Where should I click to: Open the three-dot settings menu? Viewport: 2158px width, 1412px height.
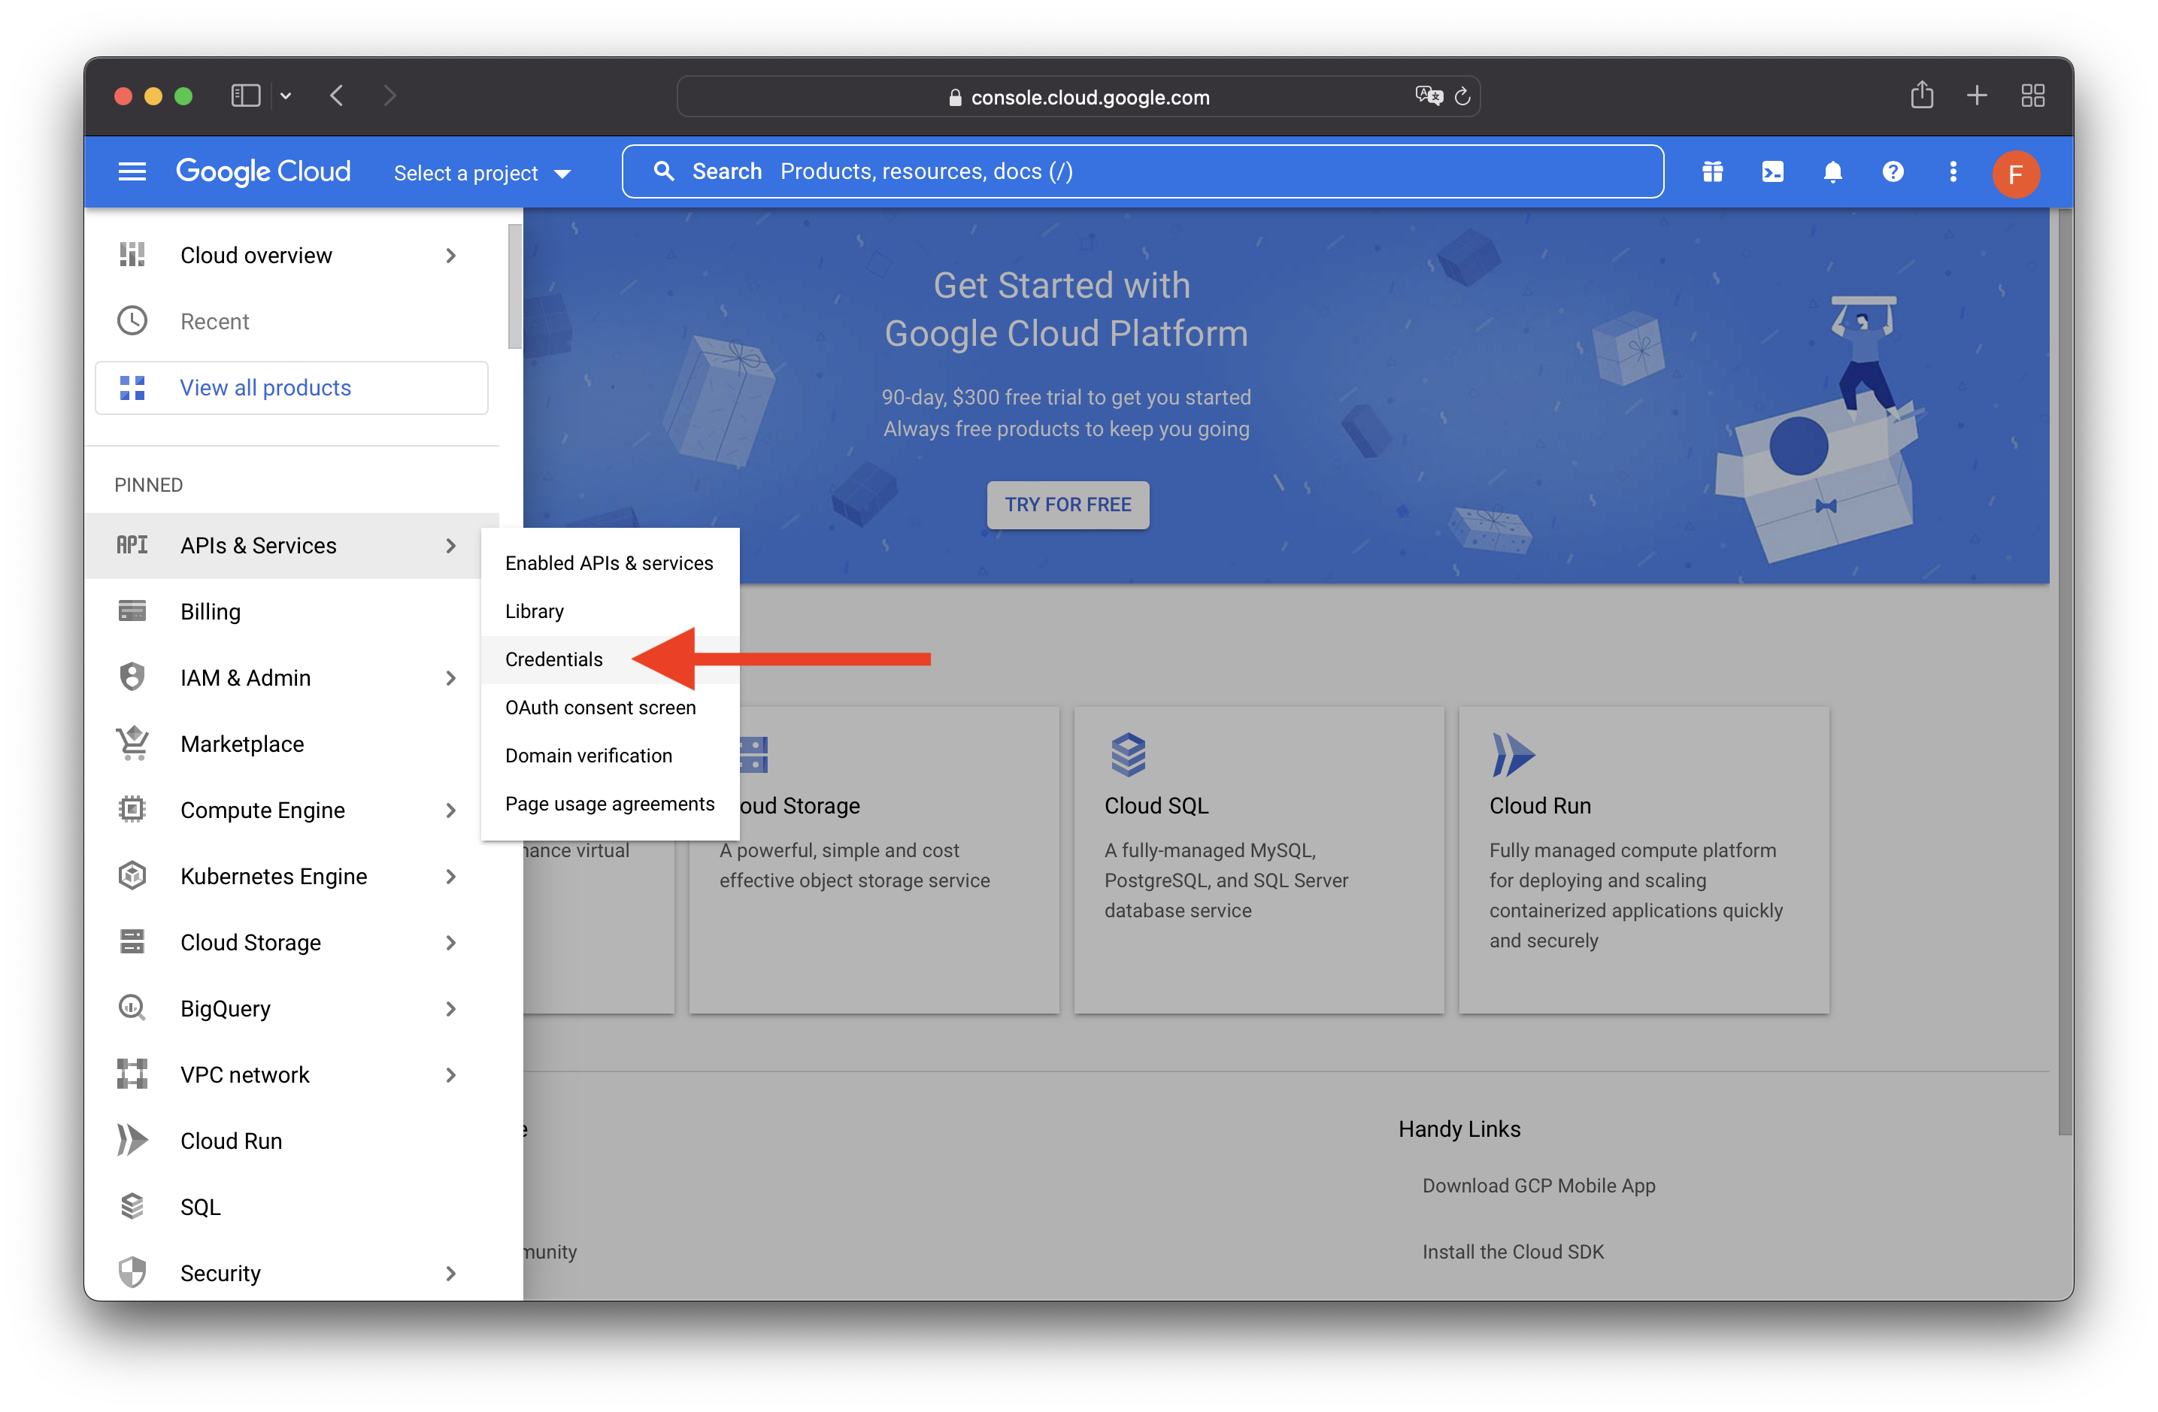[x=1953, y=172]
